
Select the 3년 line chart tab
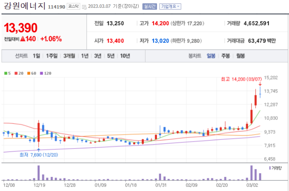(x=98, y=56)
